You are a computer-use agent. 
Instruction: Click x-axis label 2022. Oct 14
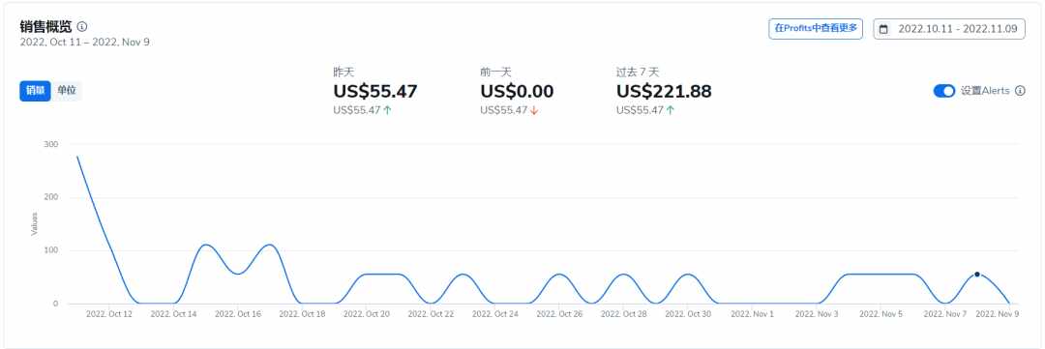tap(174, 313)
